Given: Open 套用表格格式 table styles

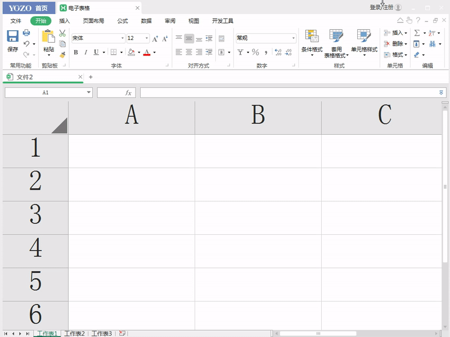Looking at the screenshot, I should click(x=336, y=43).
